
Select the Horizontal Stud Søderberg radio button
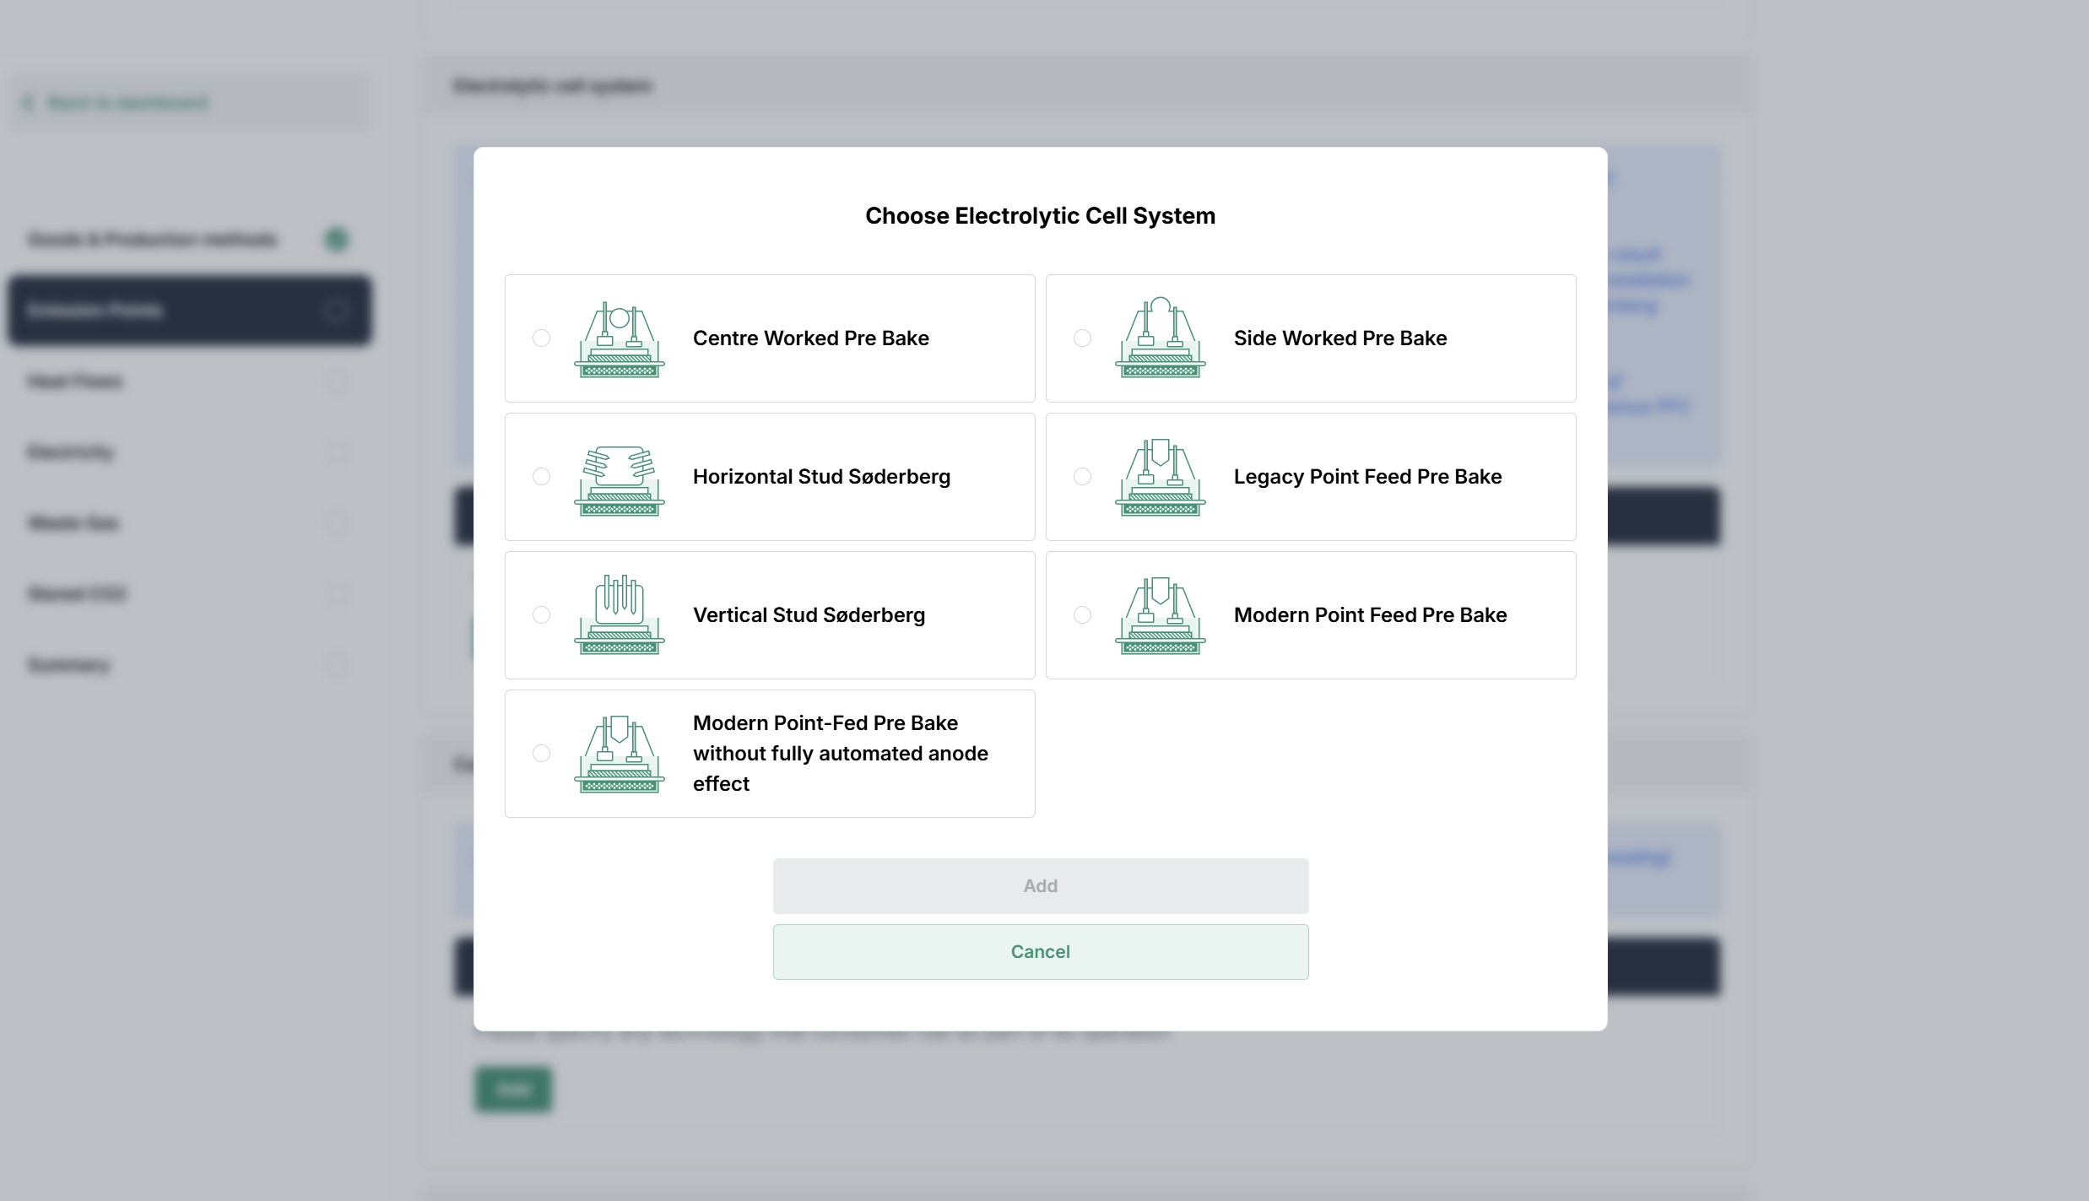pos(542,477)
